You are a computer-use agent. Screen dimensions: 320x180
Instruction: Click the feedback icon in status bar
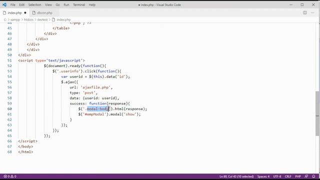[306, 176]
